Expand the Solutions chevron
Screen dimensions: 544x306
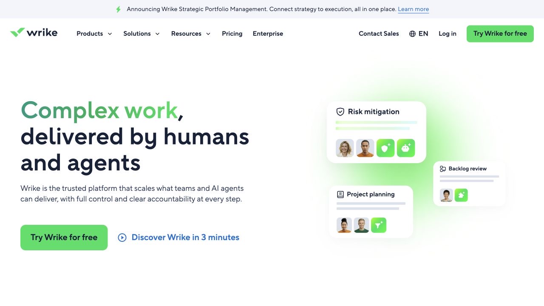(157, 34)
